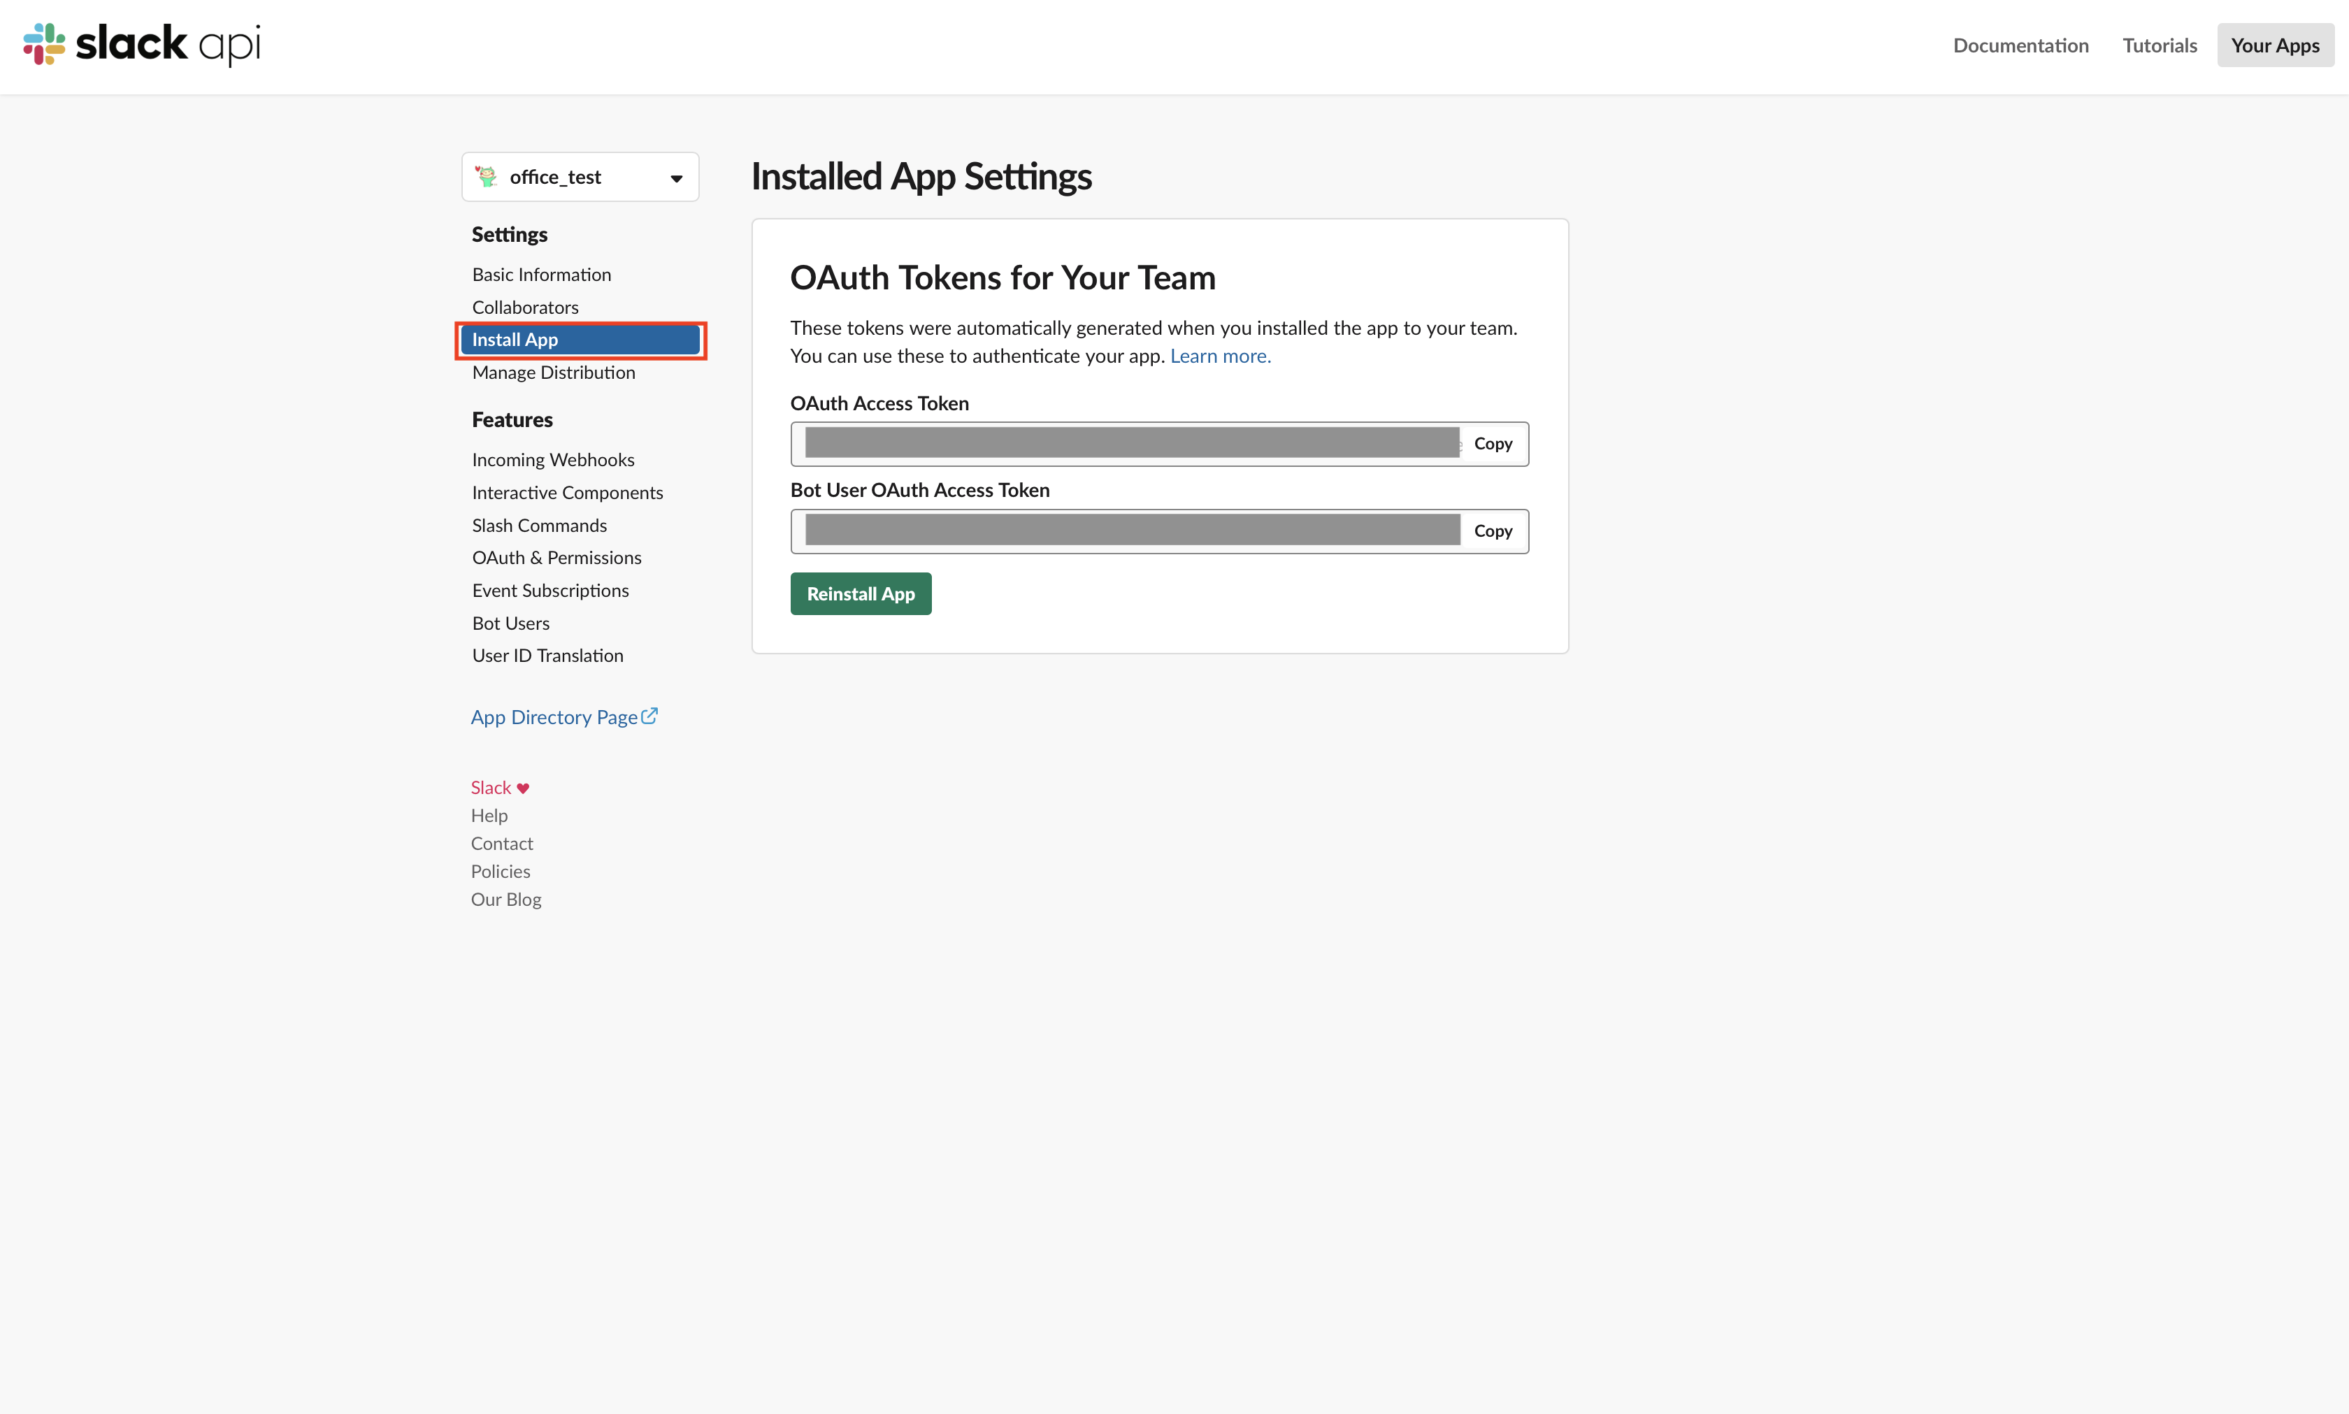Click the heart icon next to Slack
Viewport: 2349px width, 1414px height.
[x=523, y=788]
